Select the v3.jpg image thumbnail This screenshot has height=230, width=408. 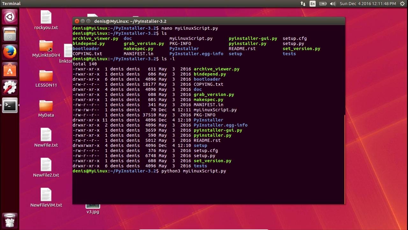point(93,206)
